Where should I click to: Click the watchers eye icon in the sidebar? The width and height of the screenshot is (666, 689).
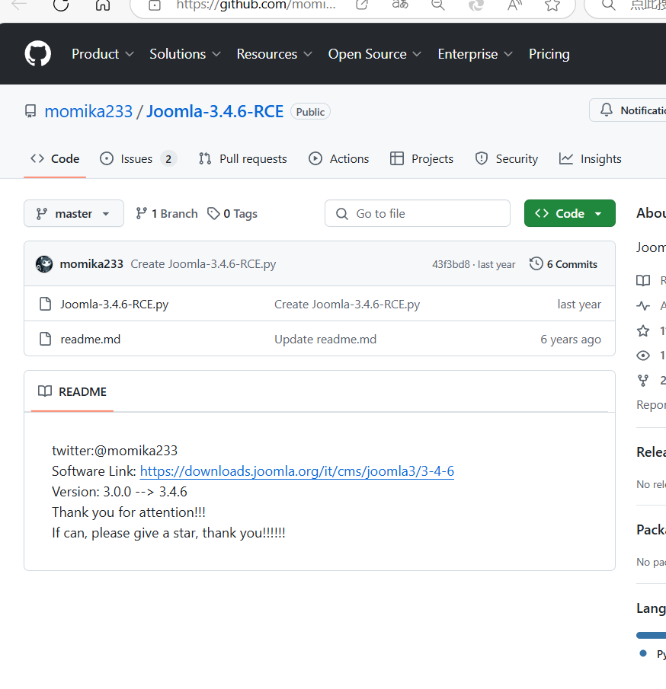tap(643, 356)
